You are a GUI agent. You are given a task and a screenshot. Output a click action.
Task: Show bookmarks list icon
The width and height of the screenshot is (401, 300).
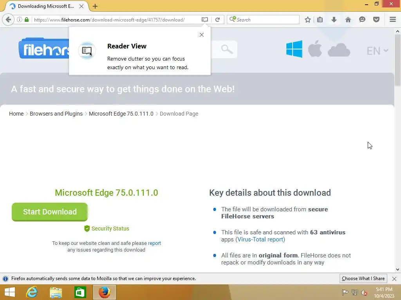coord(320,20)
